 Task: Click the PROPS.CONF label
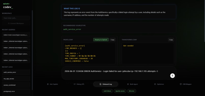coord(68,40)
